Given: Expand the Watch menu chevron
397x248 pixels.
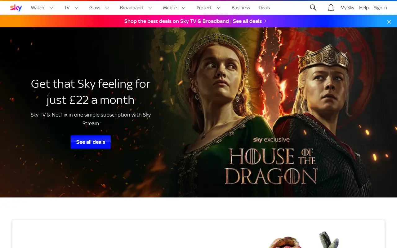Looking at the screenshot, I should point(51,8).
